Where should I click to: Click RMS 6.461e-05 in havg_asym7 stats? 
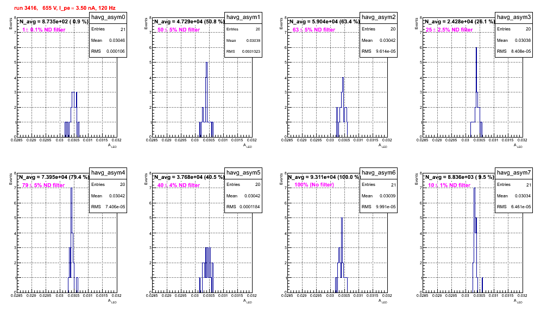[514, 207]
